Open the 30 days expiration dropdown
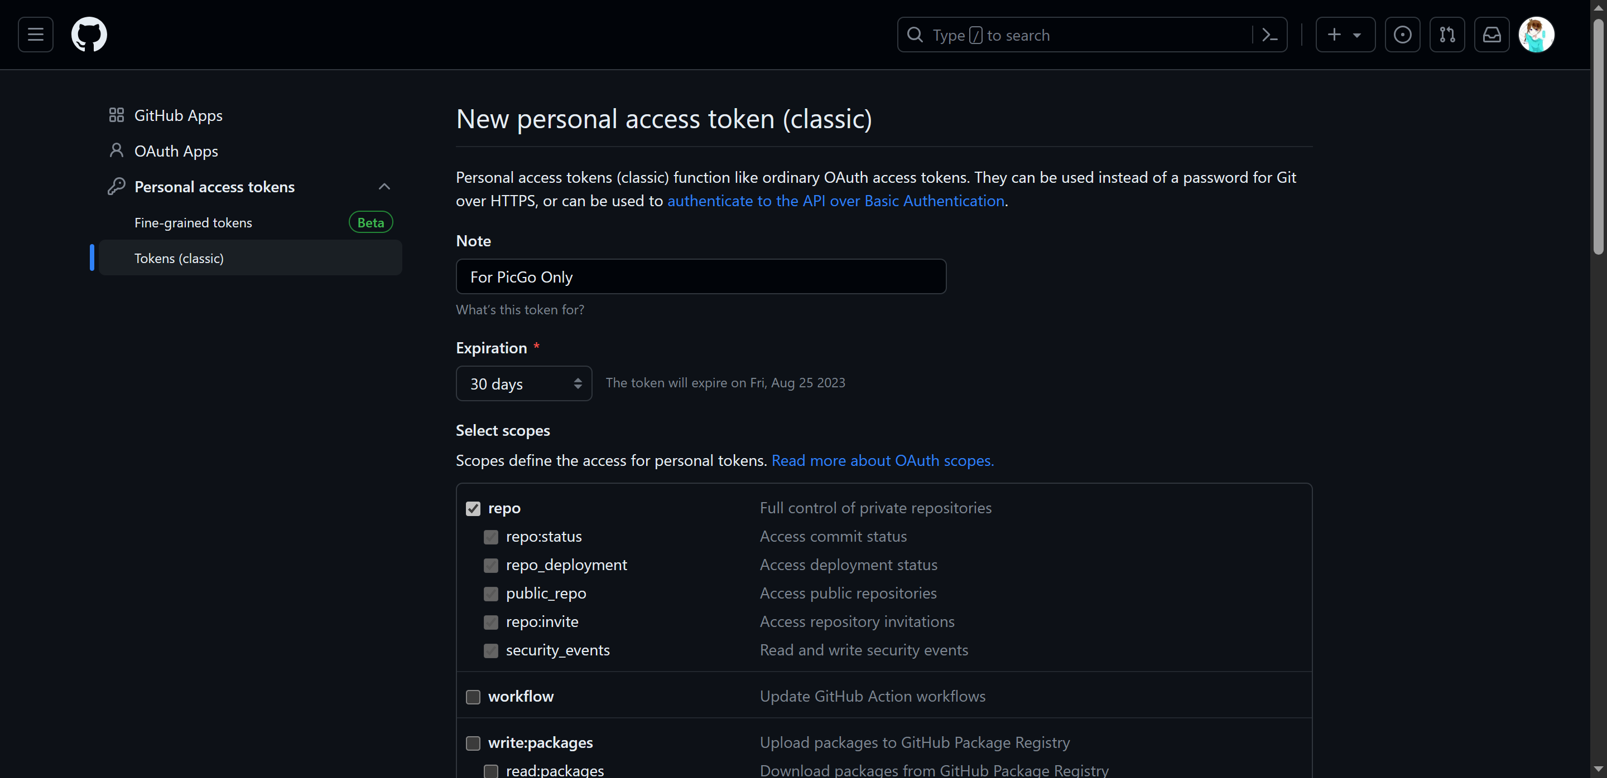 point(523,383)
